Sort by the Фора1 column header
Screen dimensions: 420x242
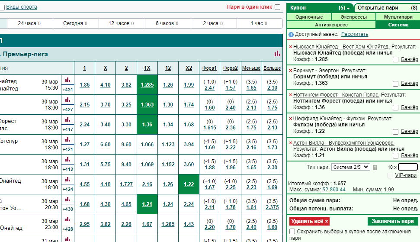pos(209,68)
